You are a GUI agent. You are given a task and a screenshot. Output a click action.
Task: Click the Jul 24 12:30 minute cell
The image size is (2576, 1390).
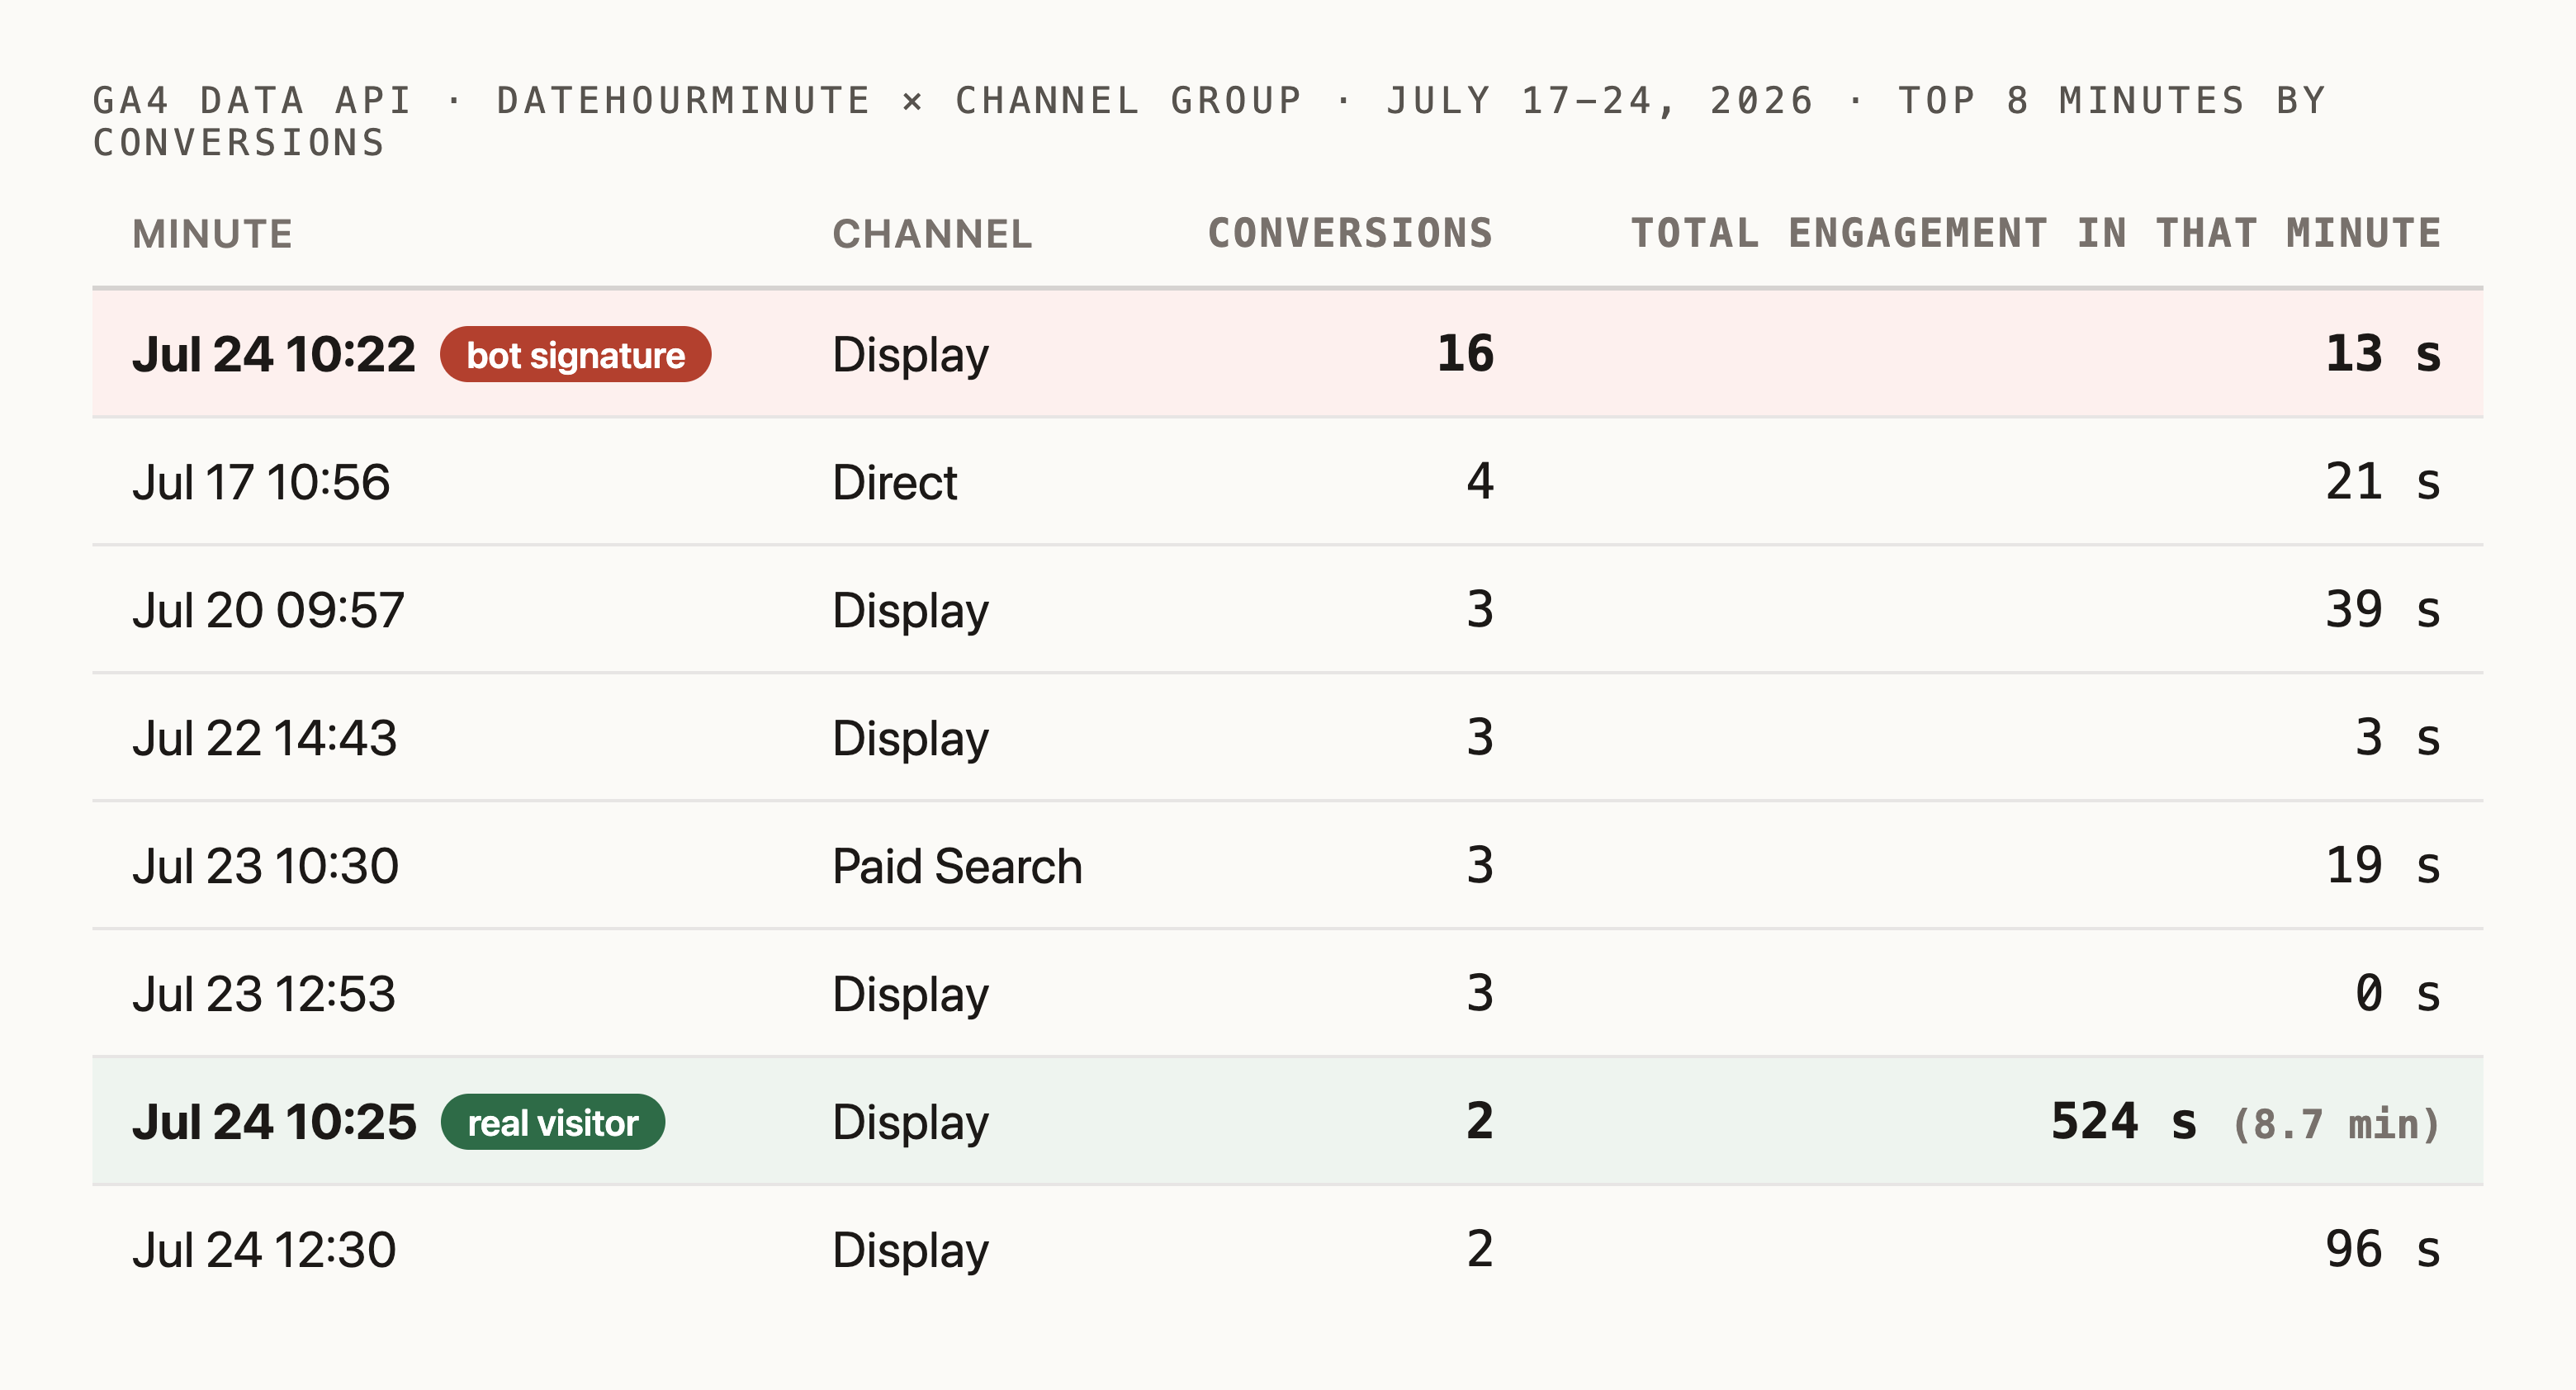[x=264, y=1250]
